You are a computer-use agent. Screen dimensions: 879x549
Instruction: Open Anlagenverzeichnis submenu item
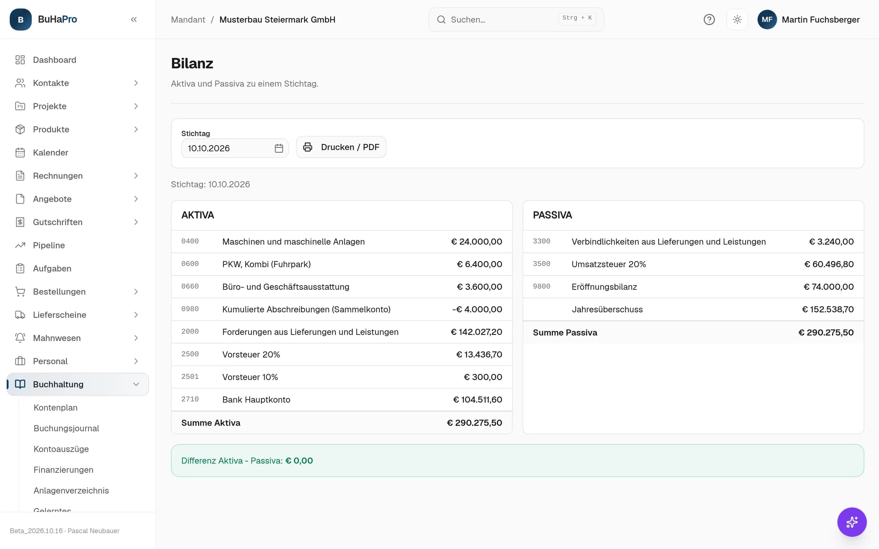click(71, 490)
